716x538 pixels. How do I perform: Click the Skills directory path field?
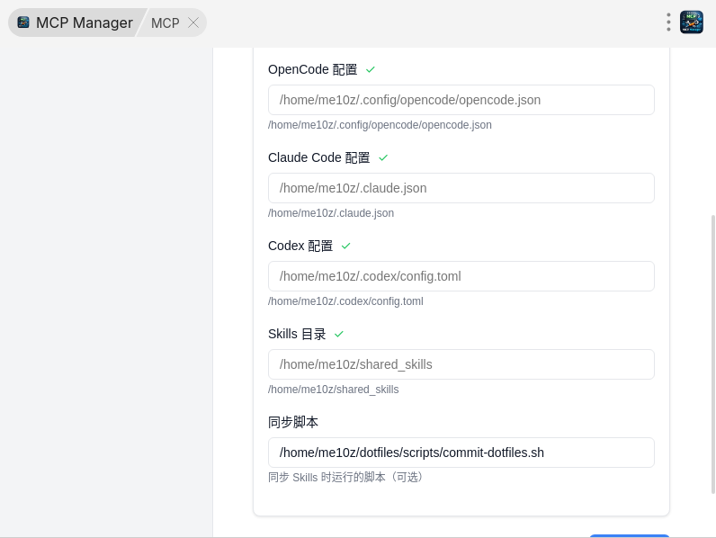click(461, 364)
